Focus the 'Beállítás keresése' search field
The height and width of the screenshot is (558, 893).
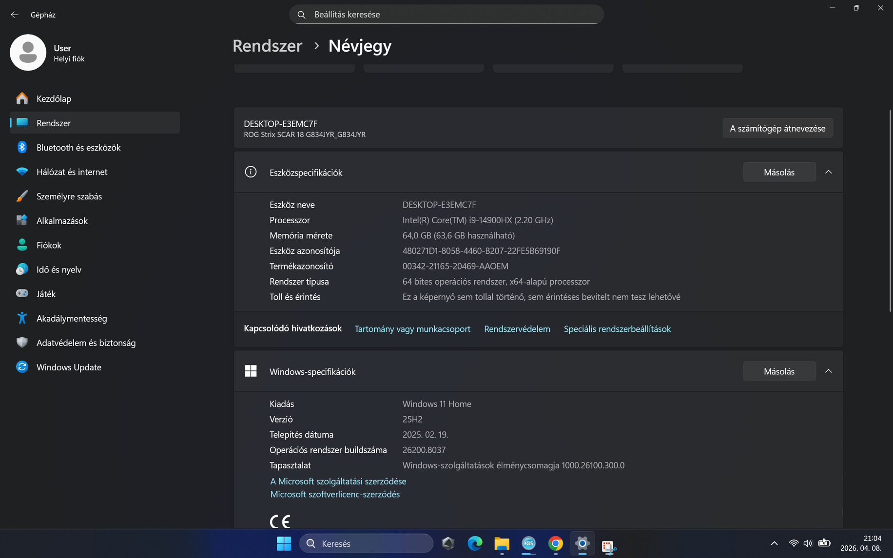446,15
